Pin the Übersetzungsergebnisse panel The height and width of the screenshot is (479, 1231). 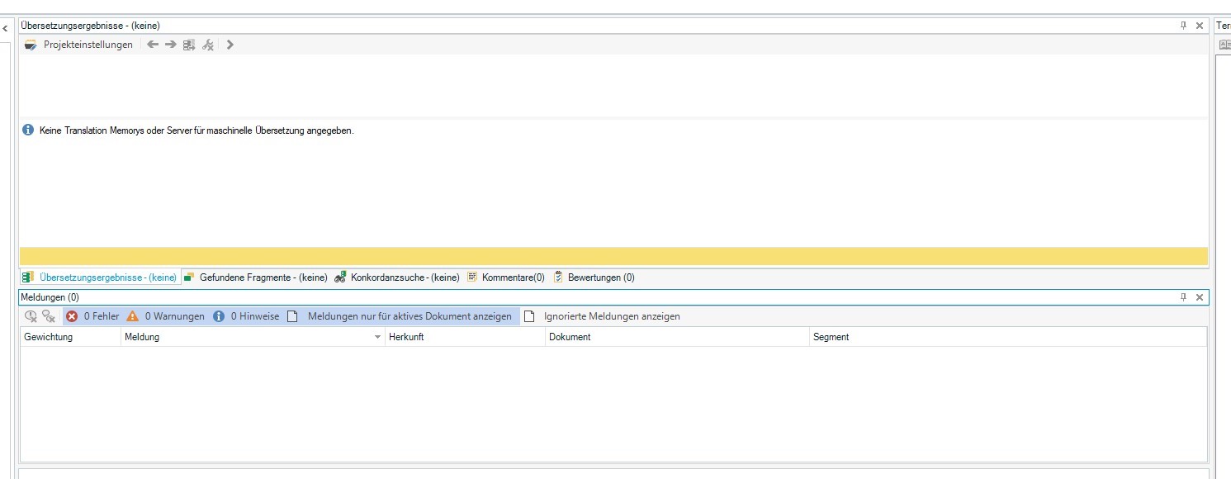click(x=1183, y=26)
